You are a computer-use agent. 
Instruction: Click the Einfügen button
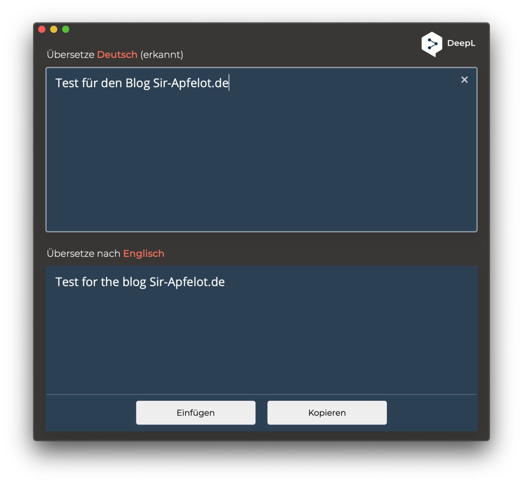coord(196,413)
